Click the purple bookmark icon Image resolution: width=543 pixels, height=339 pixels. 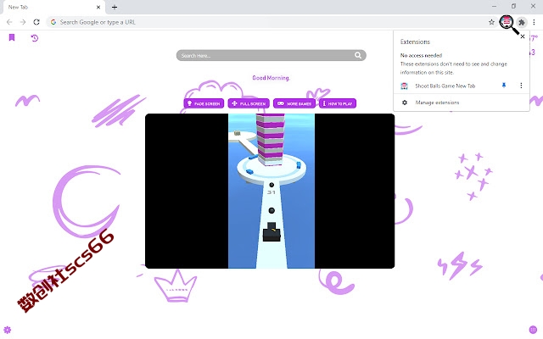pyautogui.click(x=12, y=37)
